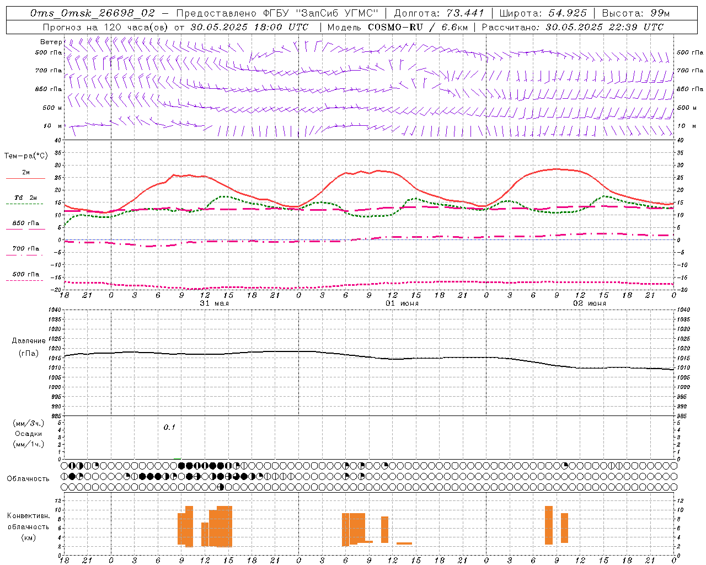Click the '(мм/3ч.)' precipitation unit label
The width and height of the screenshot is (706, 565).
coord(29,423)
